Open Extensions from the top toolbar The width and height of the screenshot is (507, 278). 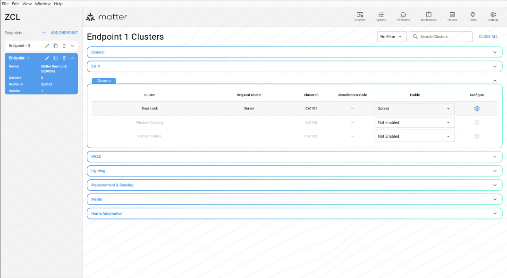click(403, 16)
